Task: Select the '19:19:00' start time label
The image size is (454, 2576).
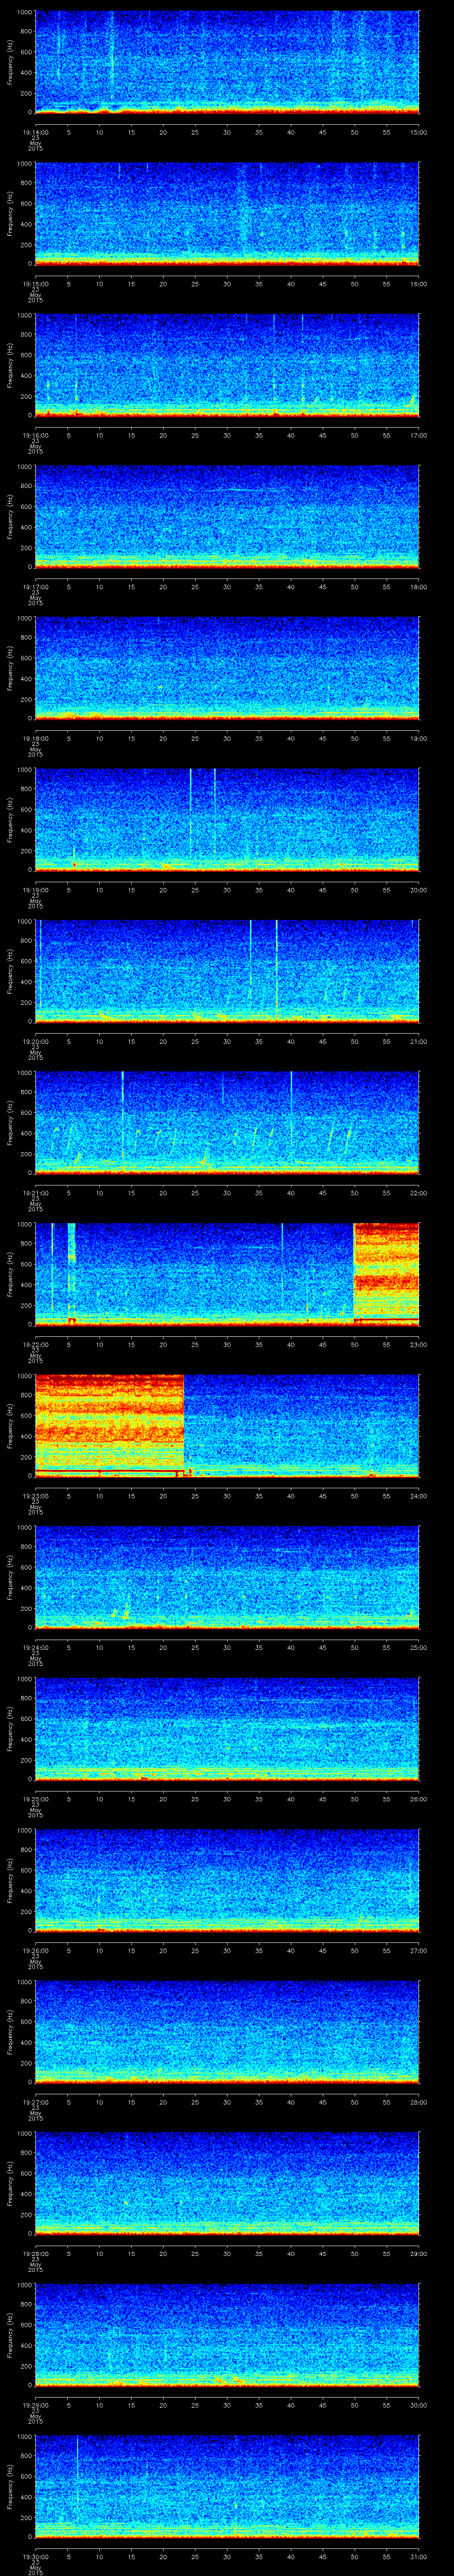Action: click(x=35, y=890)
